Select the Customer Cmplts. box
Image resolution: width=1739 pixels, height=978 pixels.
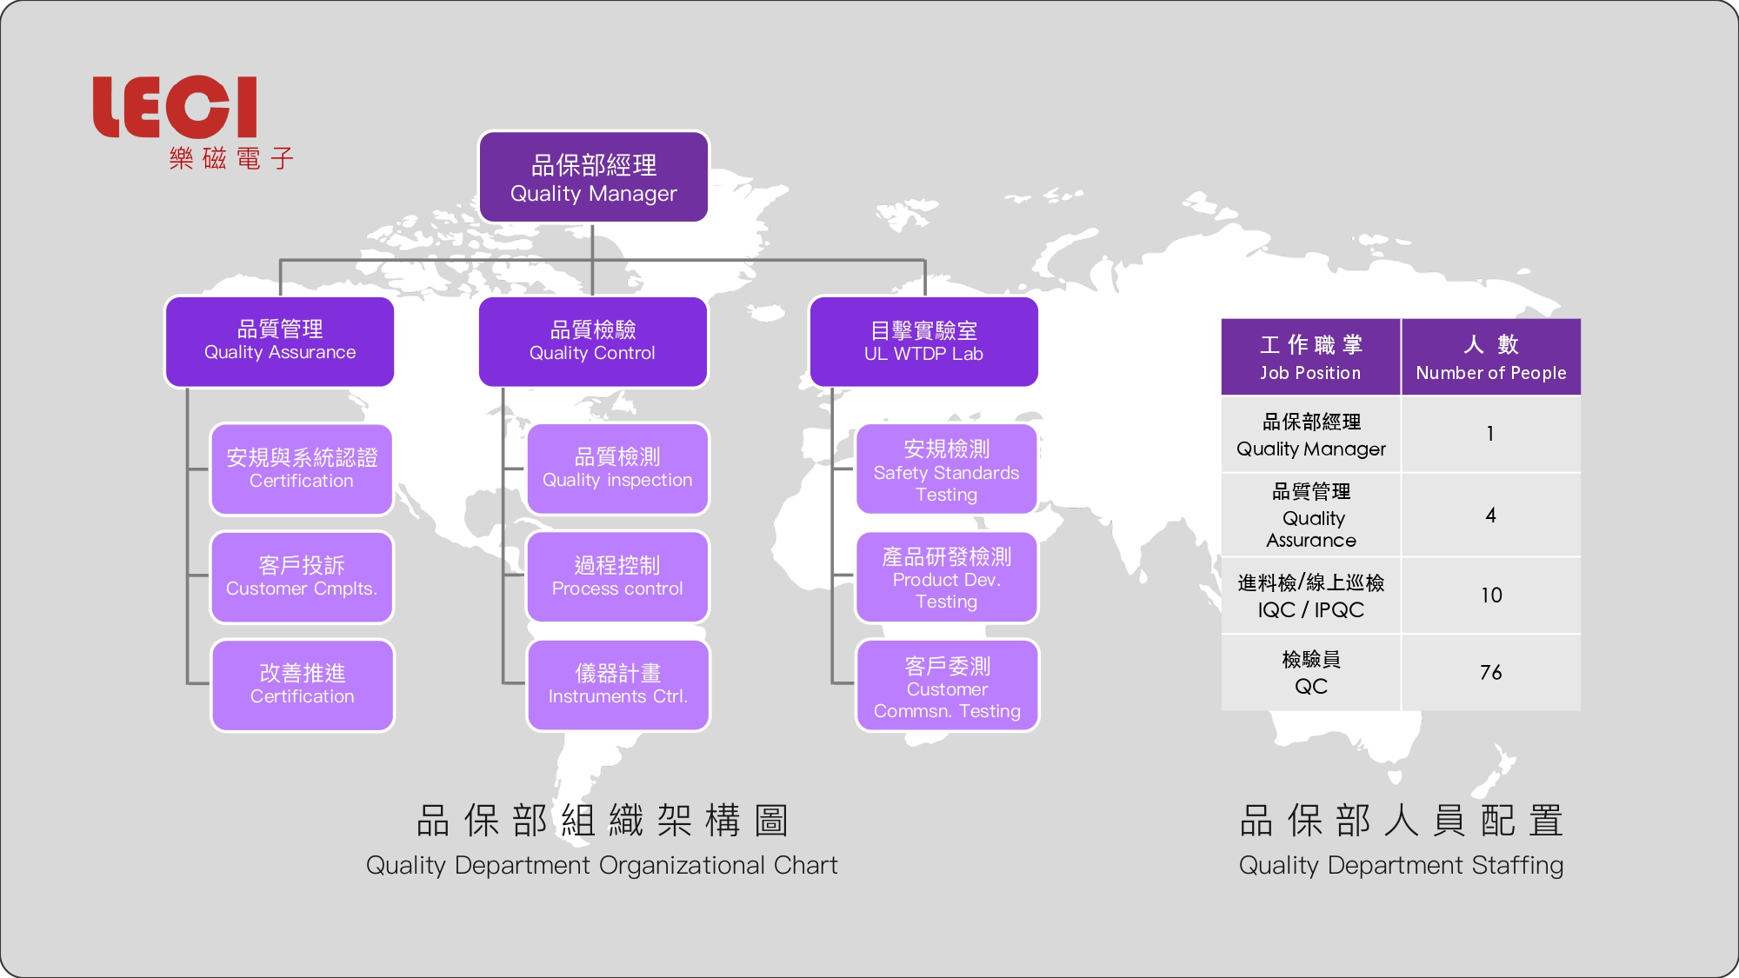click(x=302, y=577)
